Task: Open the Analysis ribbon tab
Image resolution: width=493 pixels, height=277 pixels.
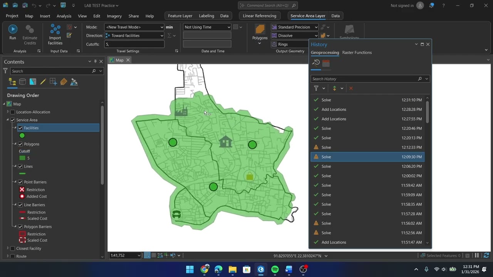Action: coord(64,16)
